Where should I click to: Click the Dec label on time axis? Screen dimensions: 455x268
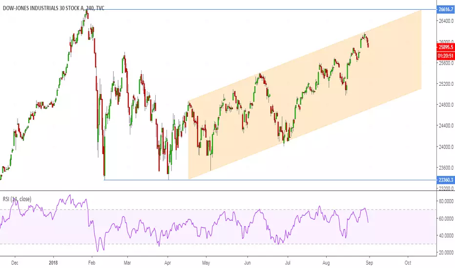pyautogui.click(x=15, y=263)
